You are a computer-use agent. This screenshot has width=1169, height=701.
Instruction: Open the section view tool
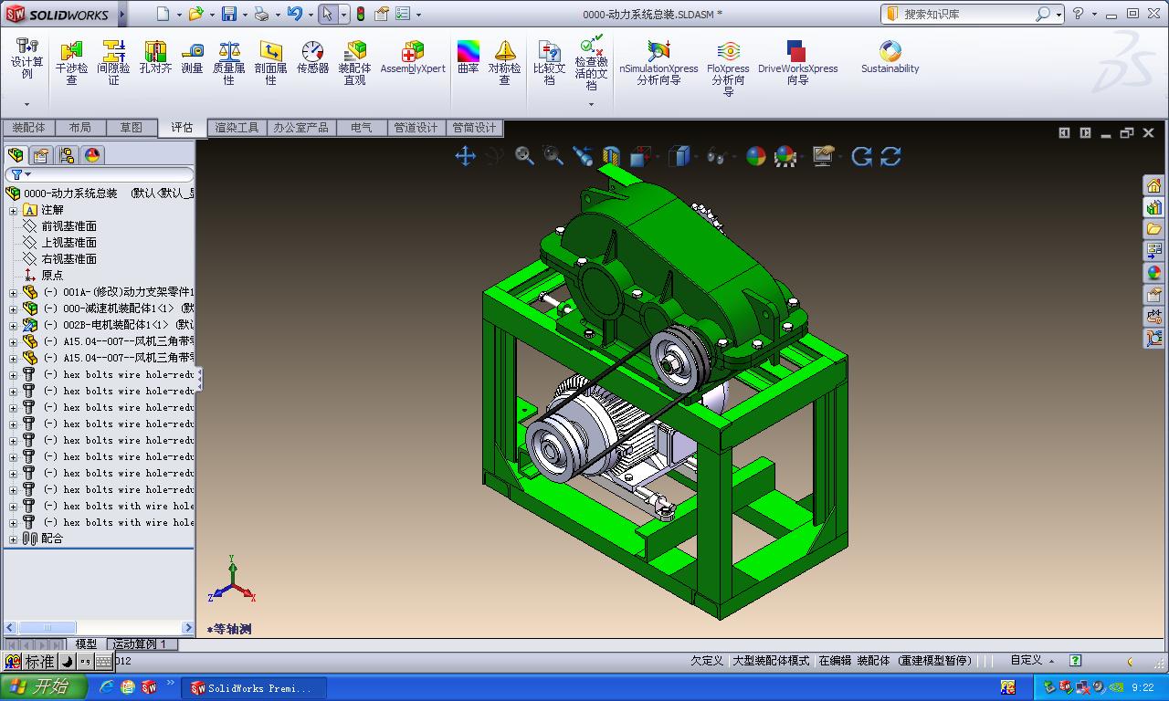611,156
